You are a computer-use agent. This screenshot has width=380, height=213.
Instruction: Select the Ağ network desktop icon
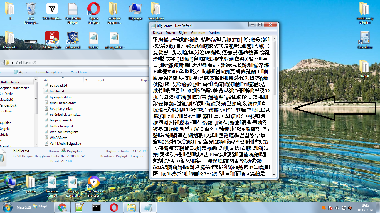(10, 184)
